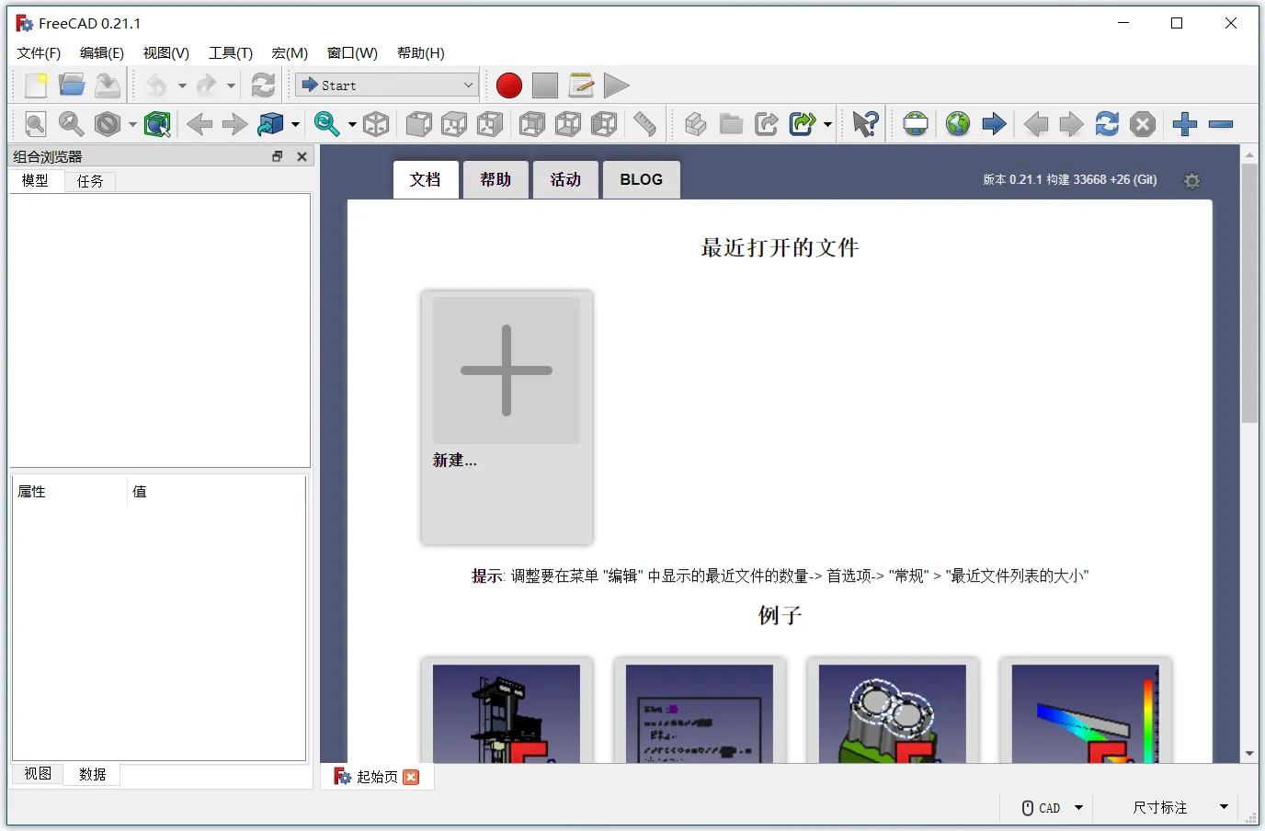Expand the link navigation dropdown arrow
Screen dimensions: 1265x831
click(x=295, y=124)
